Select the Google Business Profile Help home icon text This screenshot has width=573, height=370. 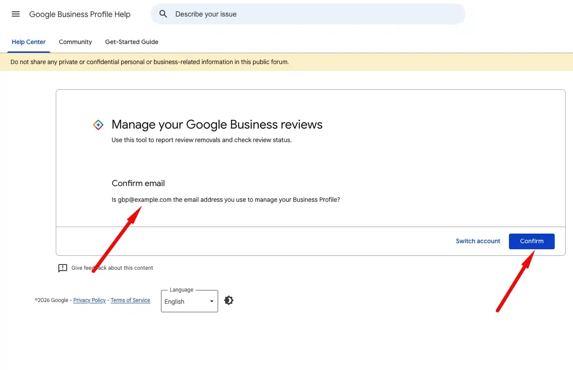pyautogui.click(x=80, y=14)
